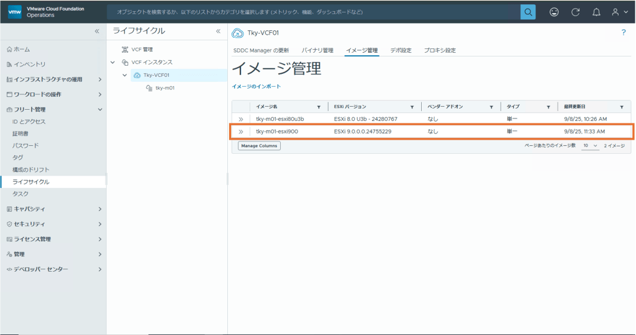Select the イメージ管理 tab

[x=362, y=51]
